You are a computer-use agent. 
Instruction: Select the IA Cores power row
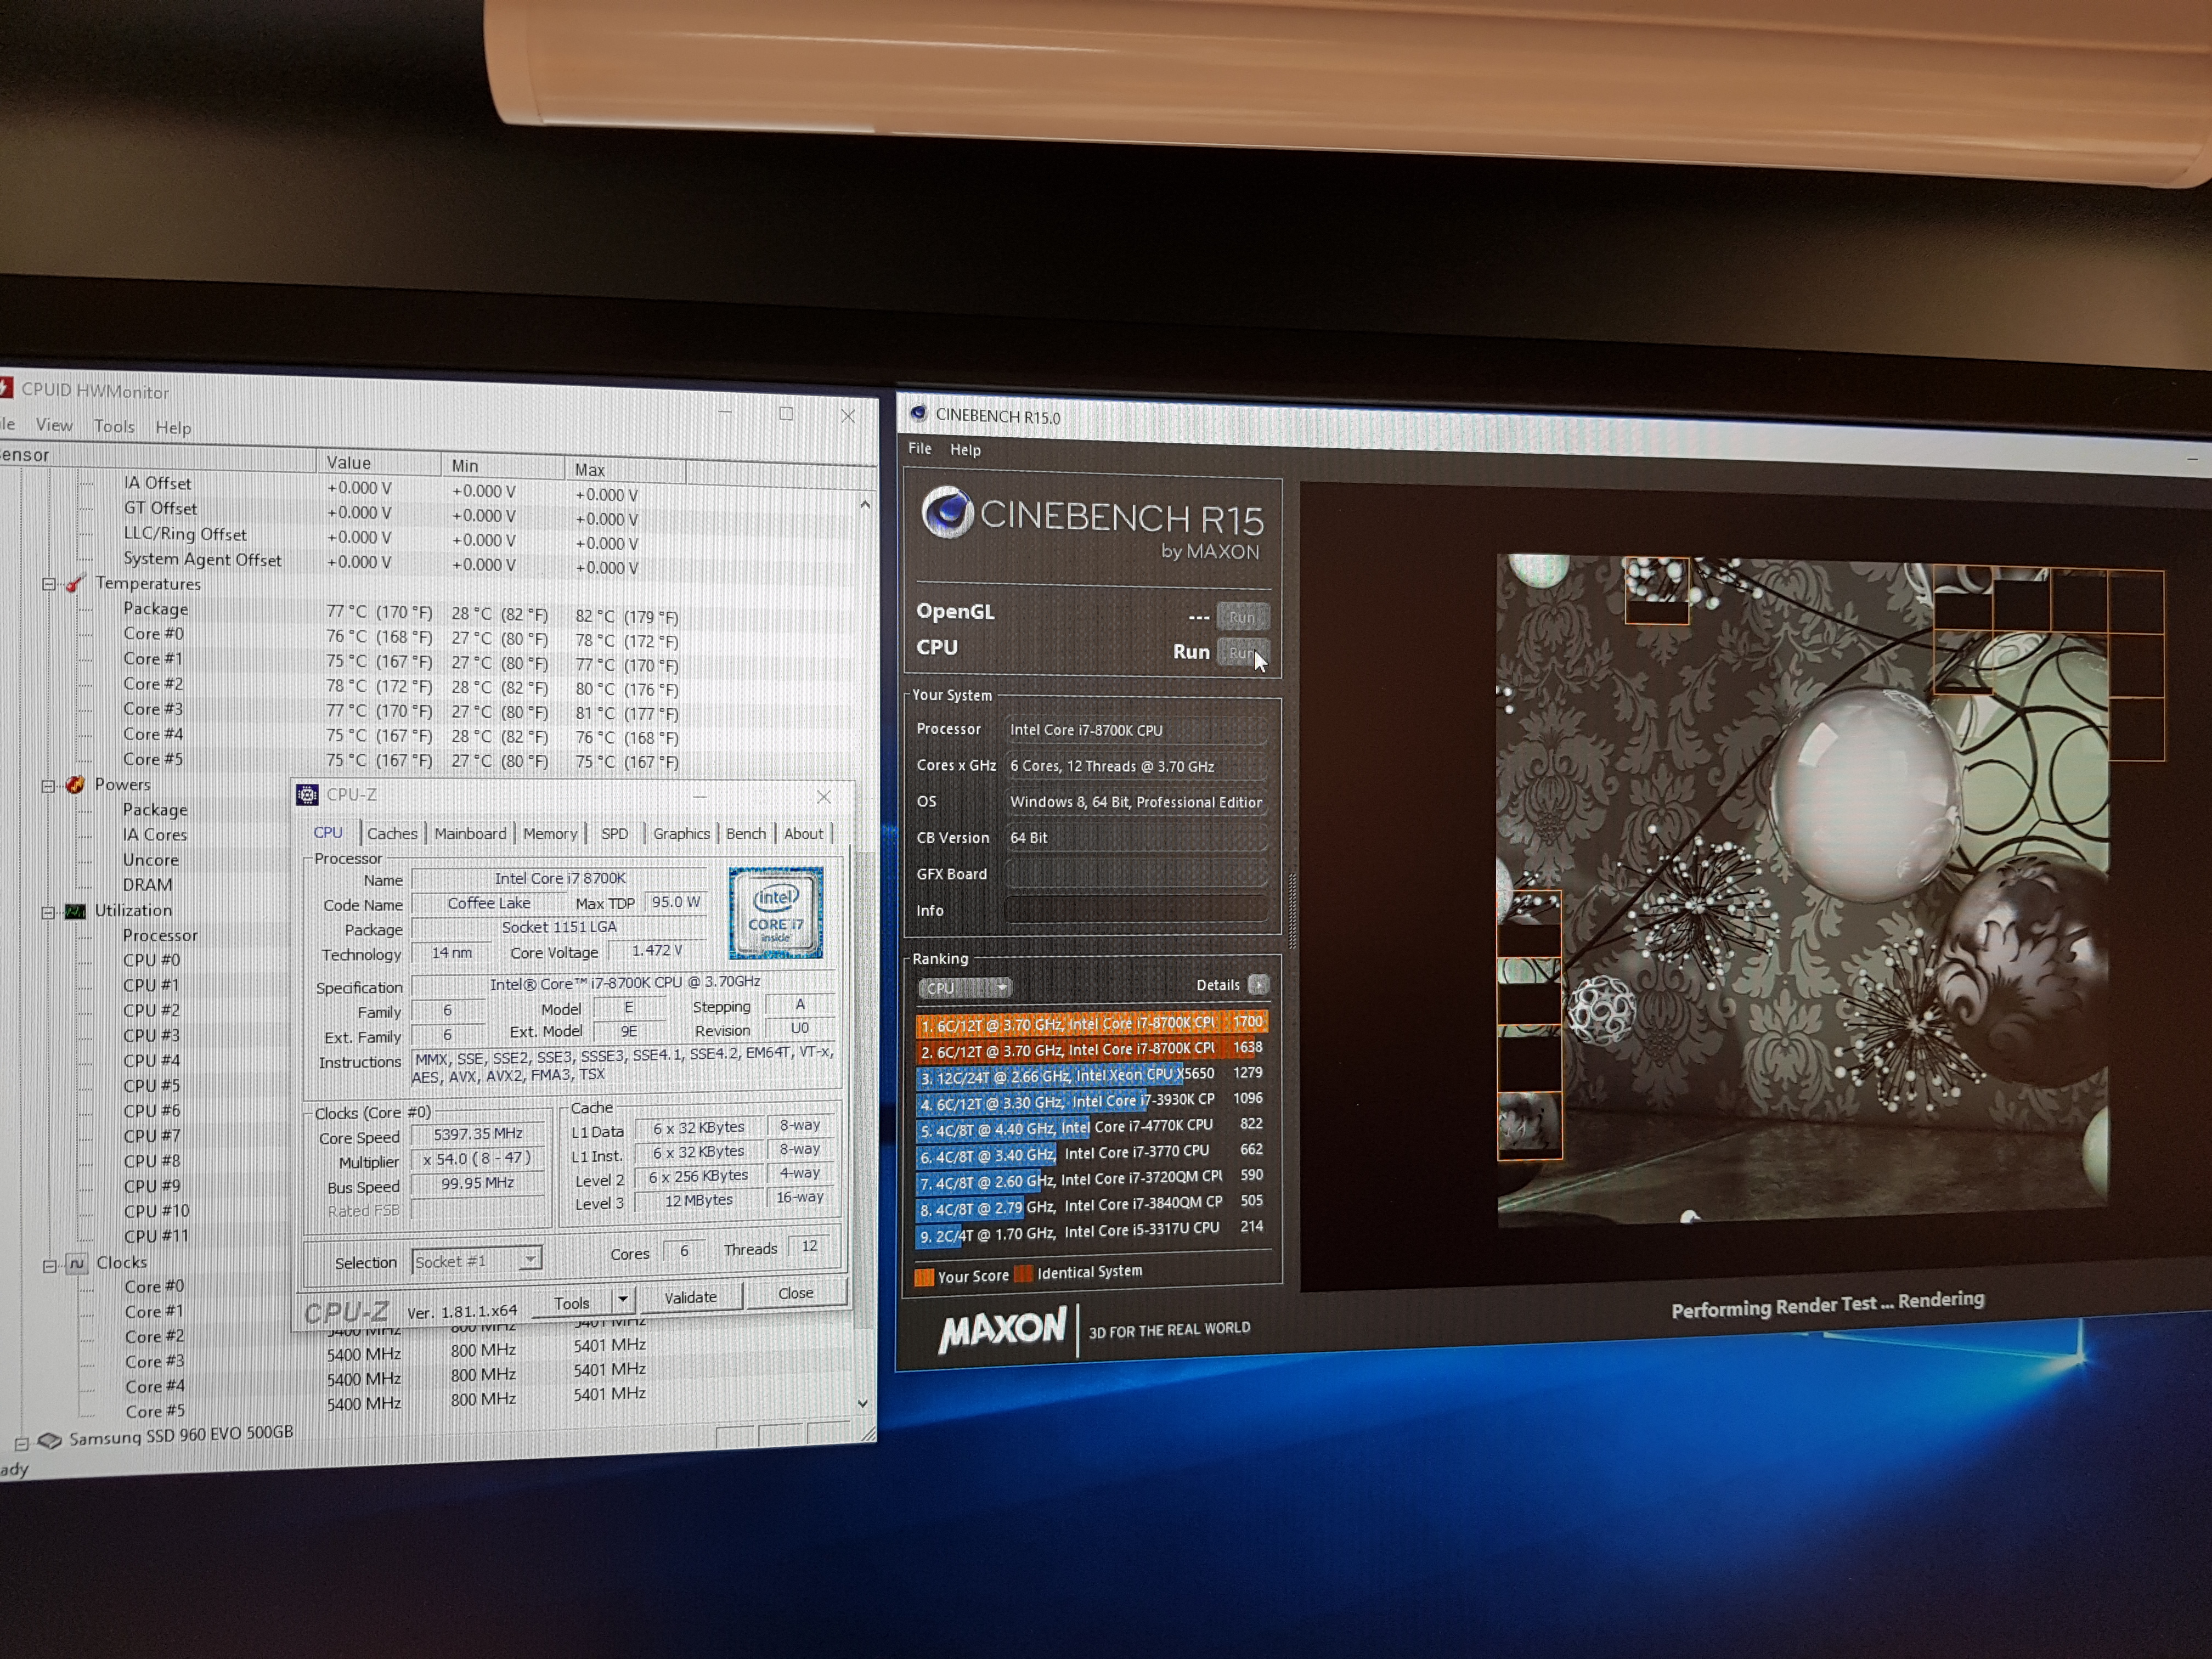(x=155, y=835)
